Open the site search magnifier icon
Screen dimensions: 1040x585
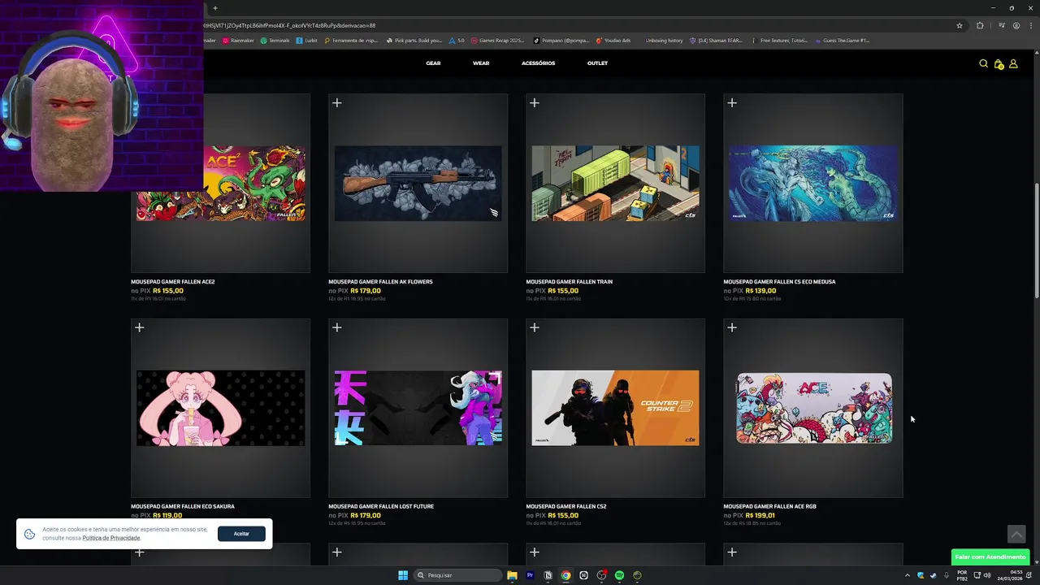coord(983,63)
